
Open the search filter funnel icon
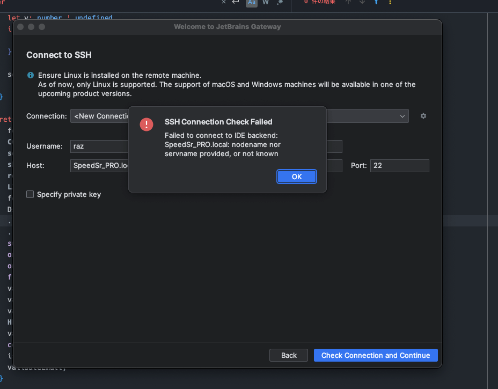(x=376, y=2)
